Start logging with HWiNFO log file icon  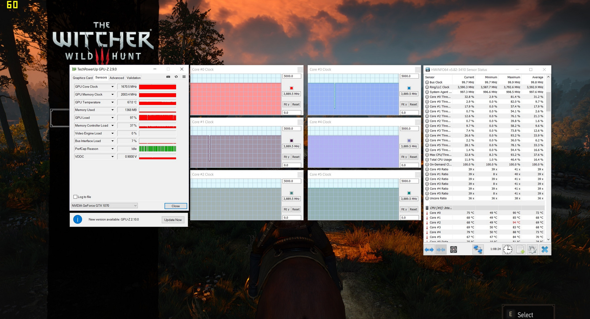(520, 250)
